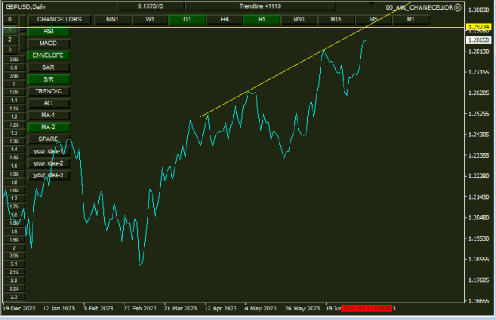Select the 2.2 value button
Image resolution: width=496 pixels, height=320 pixels.
14,280
